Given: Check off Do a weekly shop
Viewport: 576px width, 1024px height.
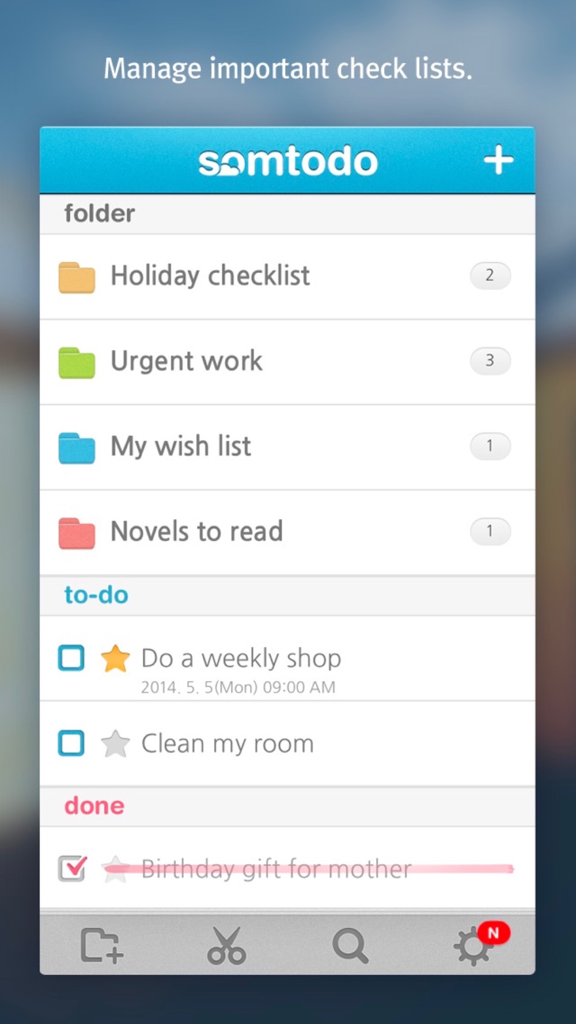Looking at the screenshot, I should point(71,658).
